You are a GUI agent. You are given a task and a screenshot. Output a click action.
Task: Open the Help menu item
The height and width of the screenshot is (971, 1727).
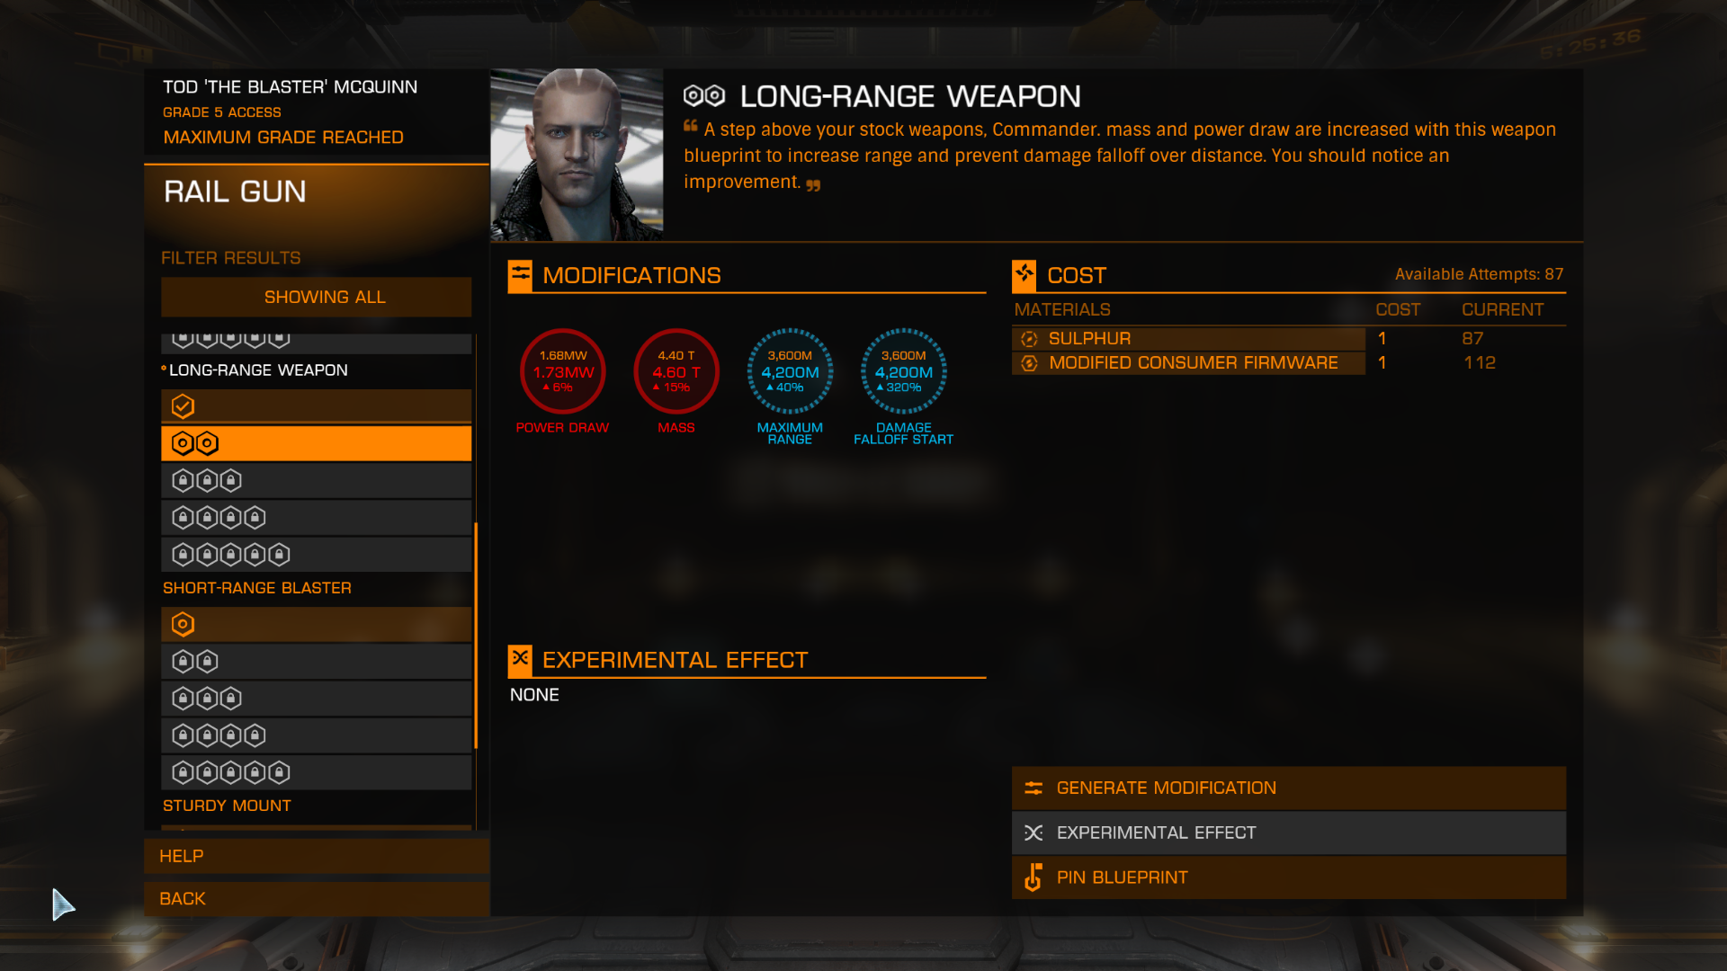pyautogui.click(x=317, y=856)
